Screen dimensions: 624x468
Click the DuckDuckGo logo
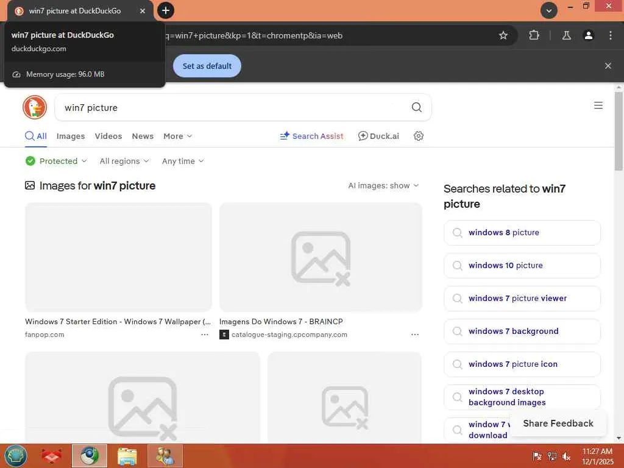click(x=35, y=107)
